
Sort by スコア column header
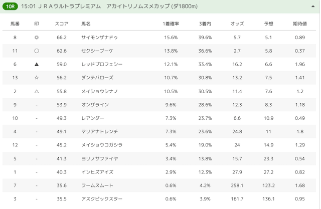click(x=62, y=24)
